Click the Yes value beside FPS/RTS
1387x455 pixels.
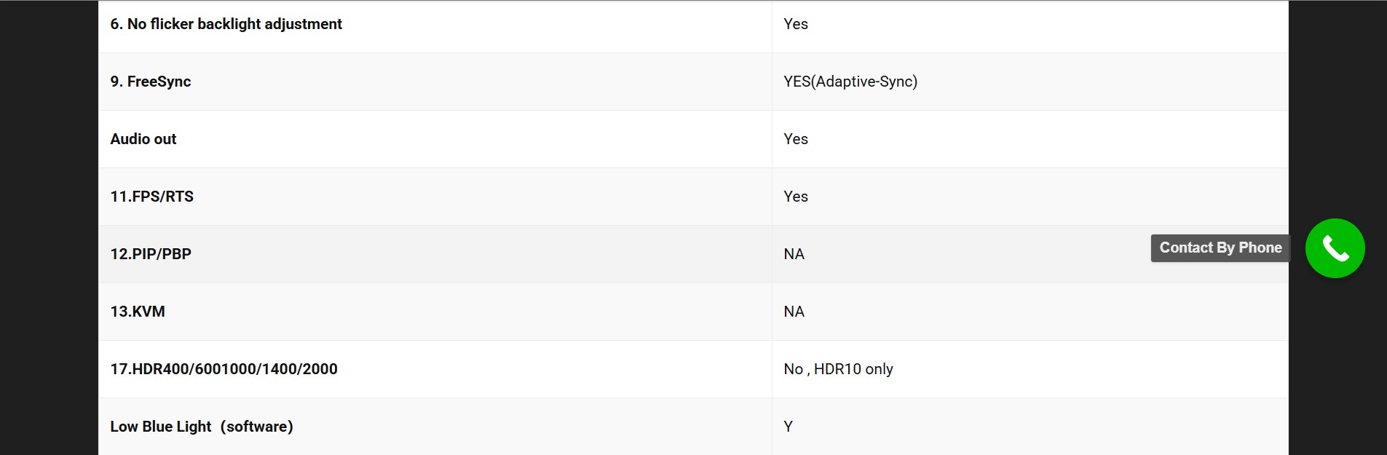pyautogui.click(x=796, y=197)
